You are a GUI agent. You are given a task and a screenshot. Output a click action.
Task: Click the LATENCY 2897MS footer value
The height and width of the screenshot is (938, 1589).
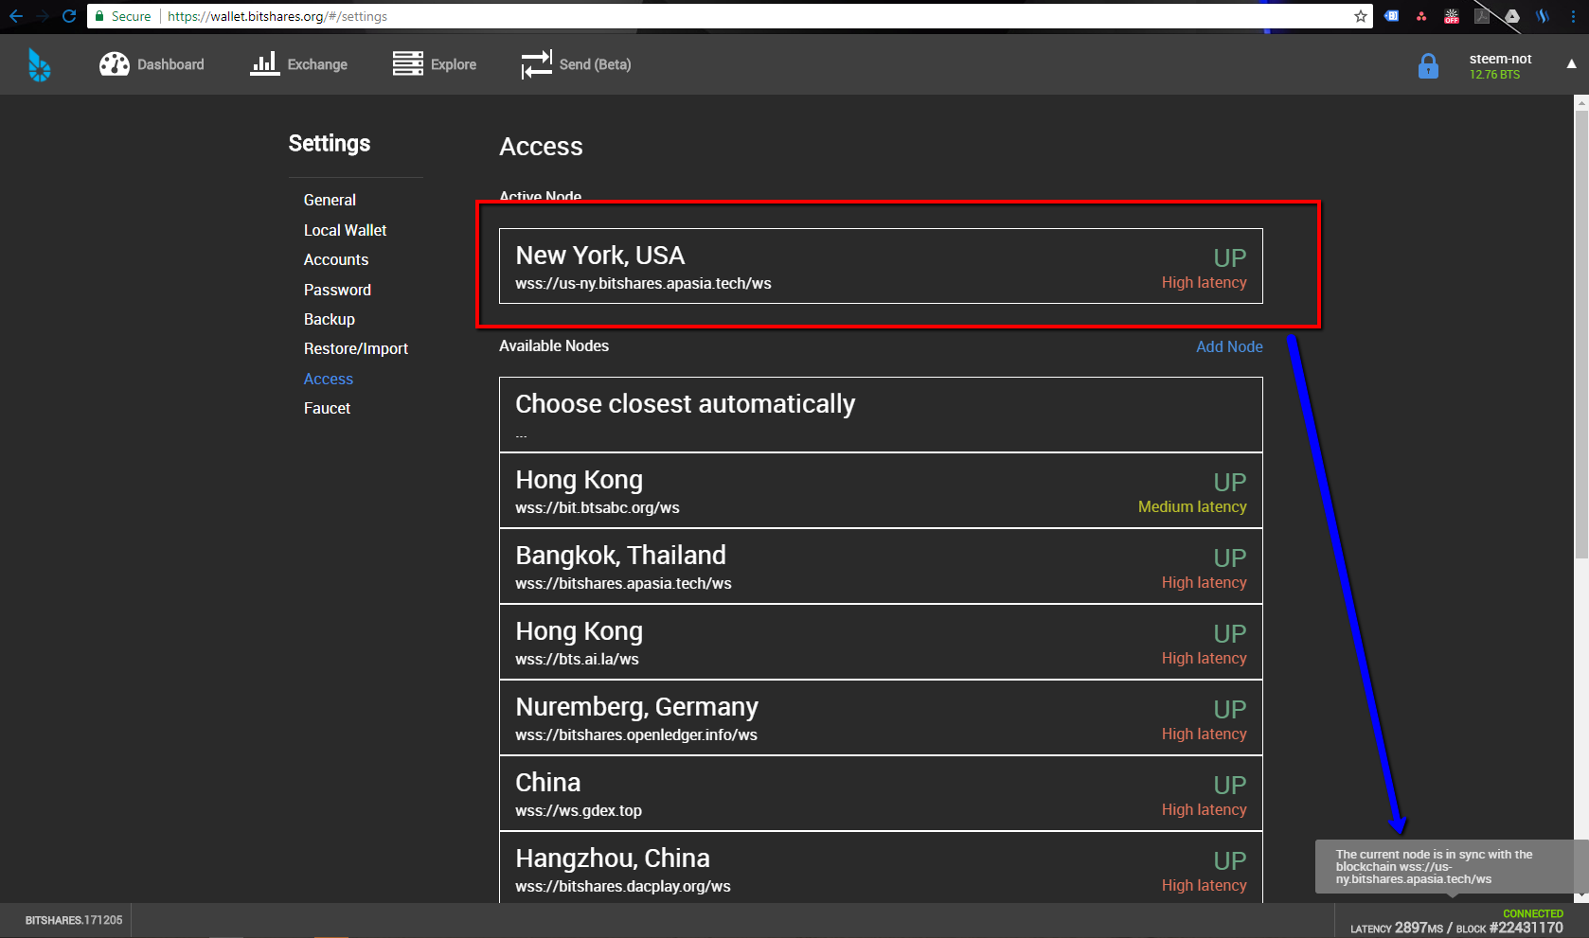[x=1397, y=928]
